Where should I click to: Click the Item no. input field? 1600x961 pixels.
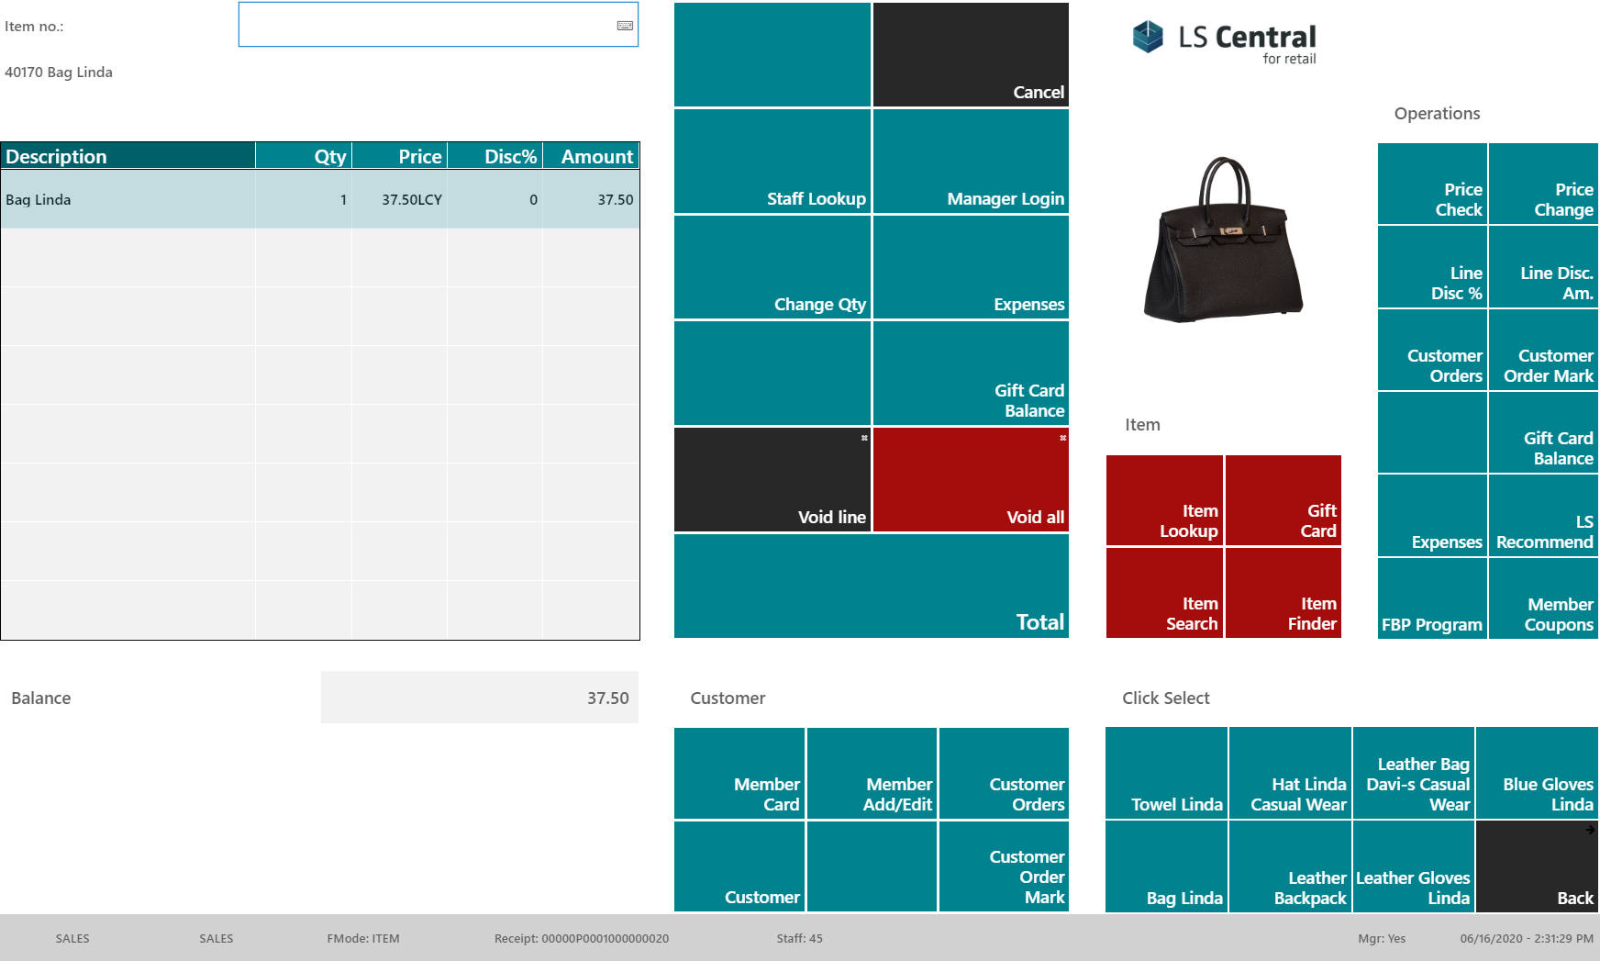click(x=439, y=24)
